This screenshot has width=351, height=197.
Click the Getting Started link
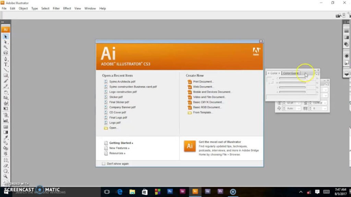121,143
